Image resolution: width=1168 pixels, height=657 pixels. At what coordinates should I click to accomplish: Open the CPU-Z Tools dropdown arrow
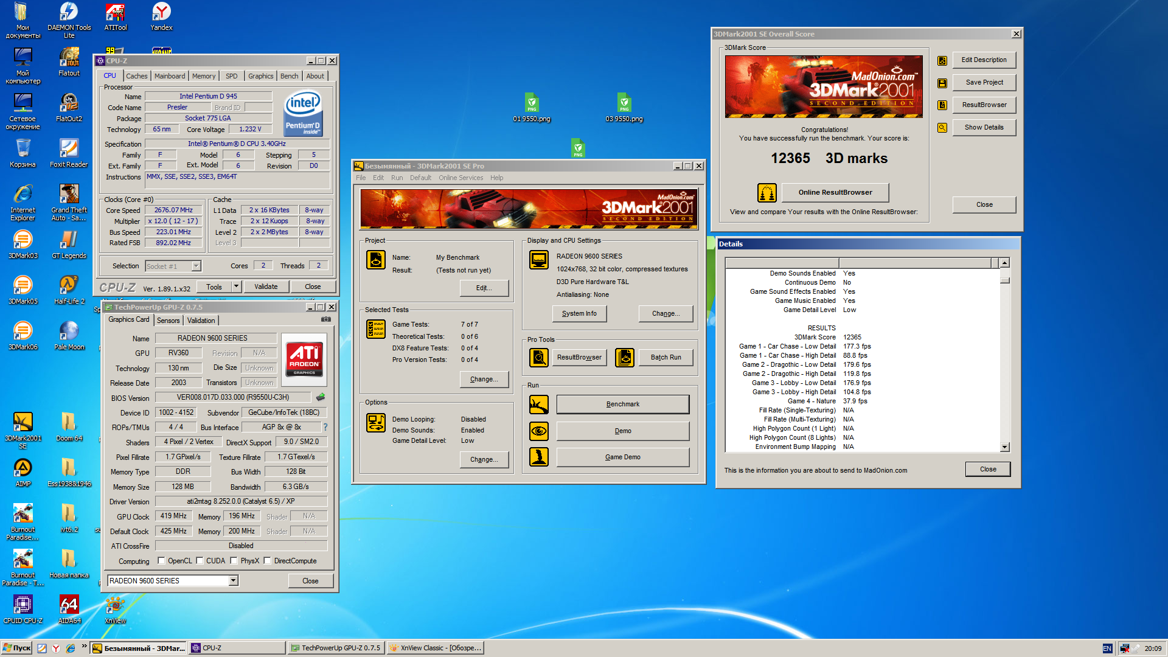click(236, 287)
